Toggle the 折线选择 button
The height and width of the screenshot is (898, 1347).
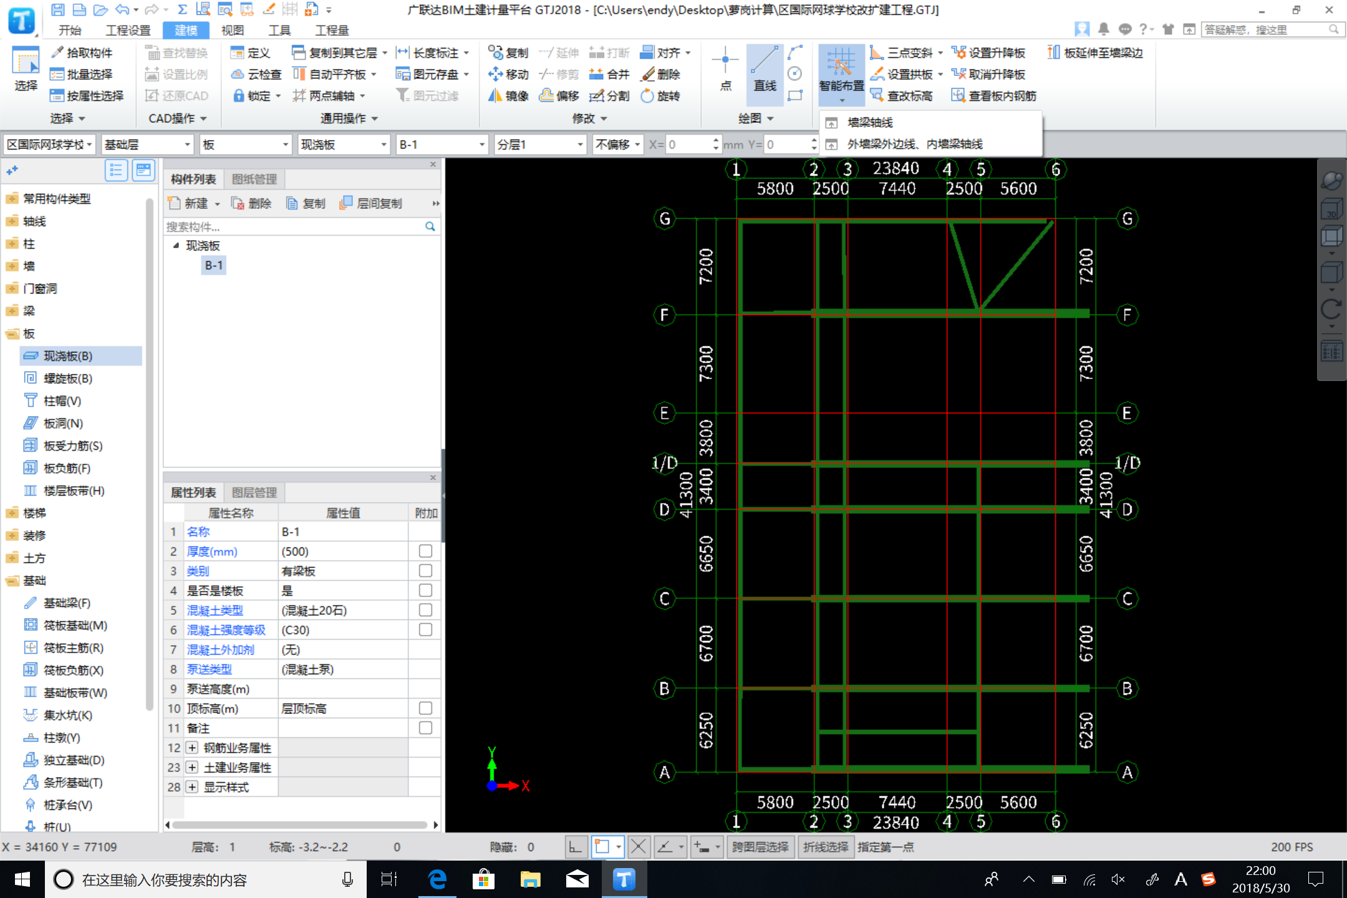(826, 847)
